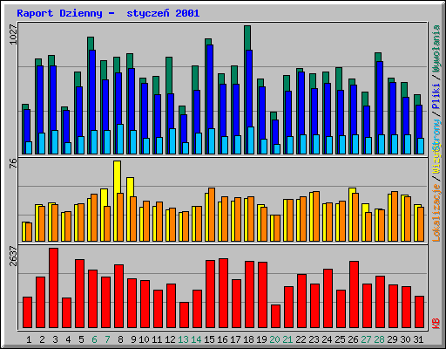Click day label 18 on the x-axis
The height and width of the screenshot is (349, 446).
point(248,339)
